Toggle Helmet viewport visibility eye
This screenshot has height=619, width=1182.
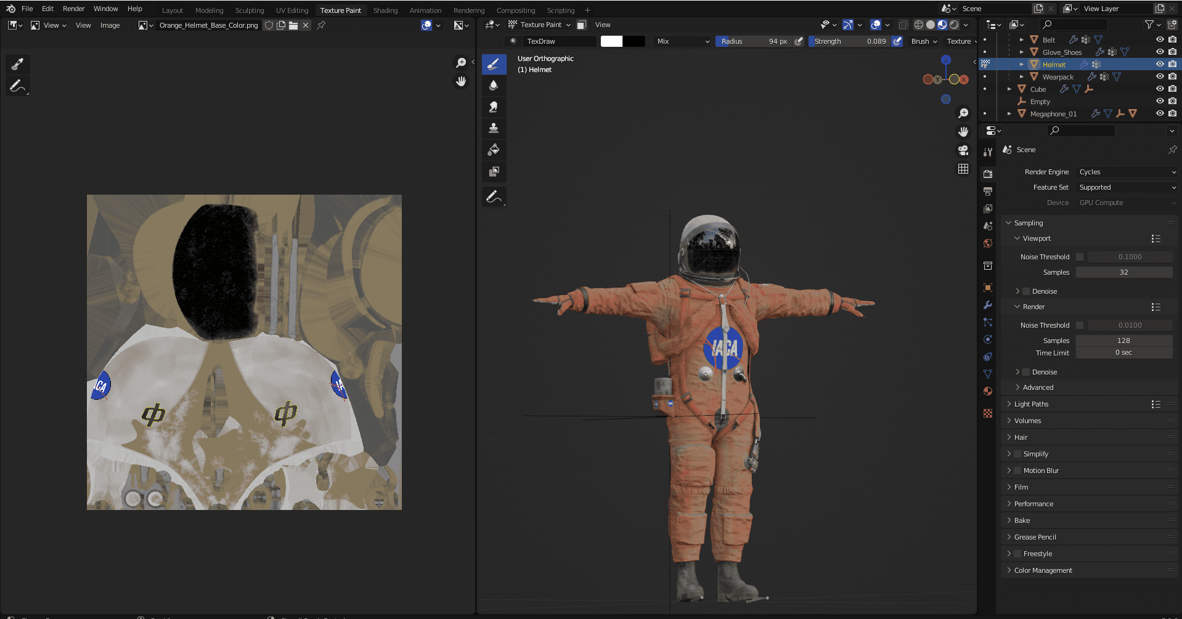click(x=1160, y=64)
